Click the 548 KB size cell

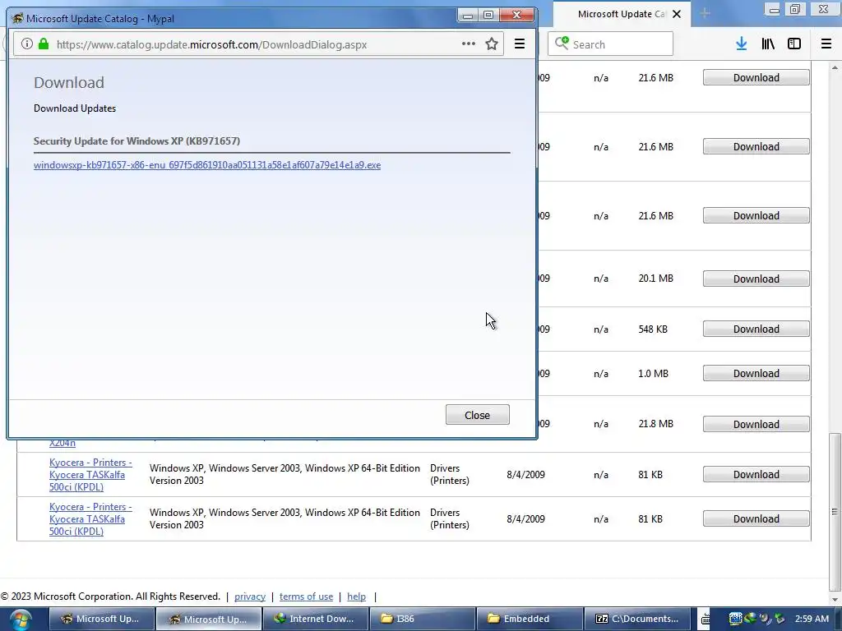[652, 329]
